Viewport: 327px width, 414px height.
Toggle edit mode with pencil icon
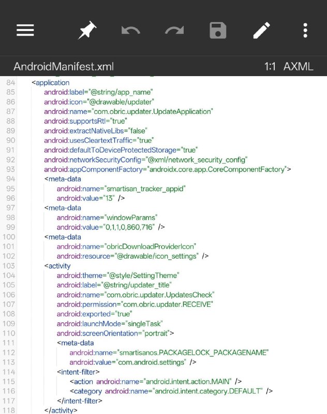click(261, 31)
